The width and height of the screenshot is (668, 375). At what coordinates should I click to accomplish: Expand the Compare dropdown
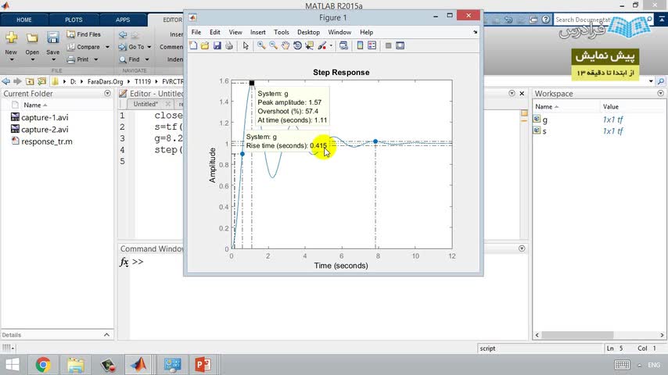point(107,47)
